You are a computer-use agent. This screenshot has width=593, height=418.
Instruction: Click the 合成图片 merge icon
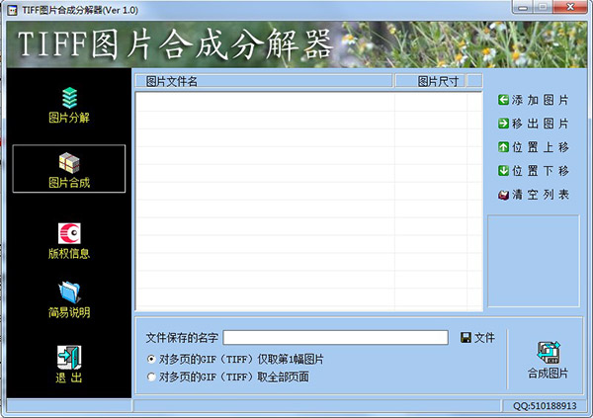548,352
